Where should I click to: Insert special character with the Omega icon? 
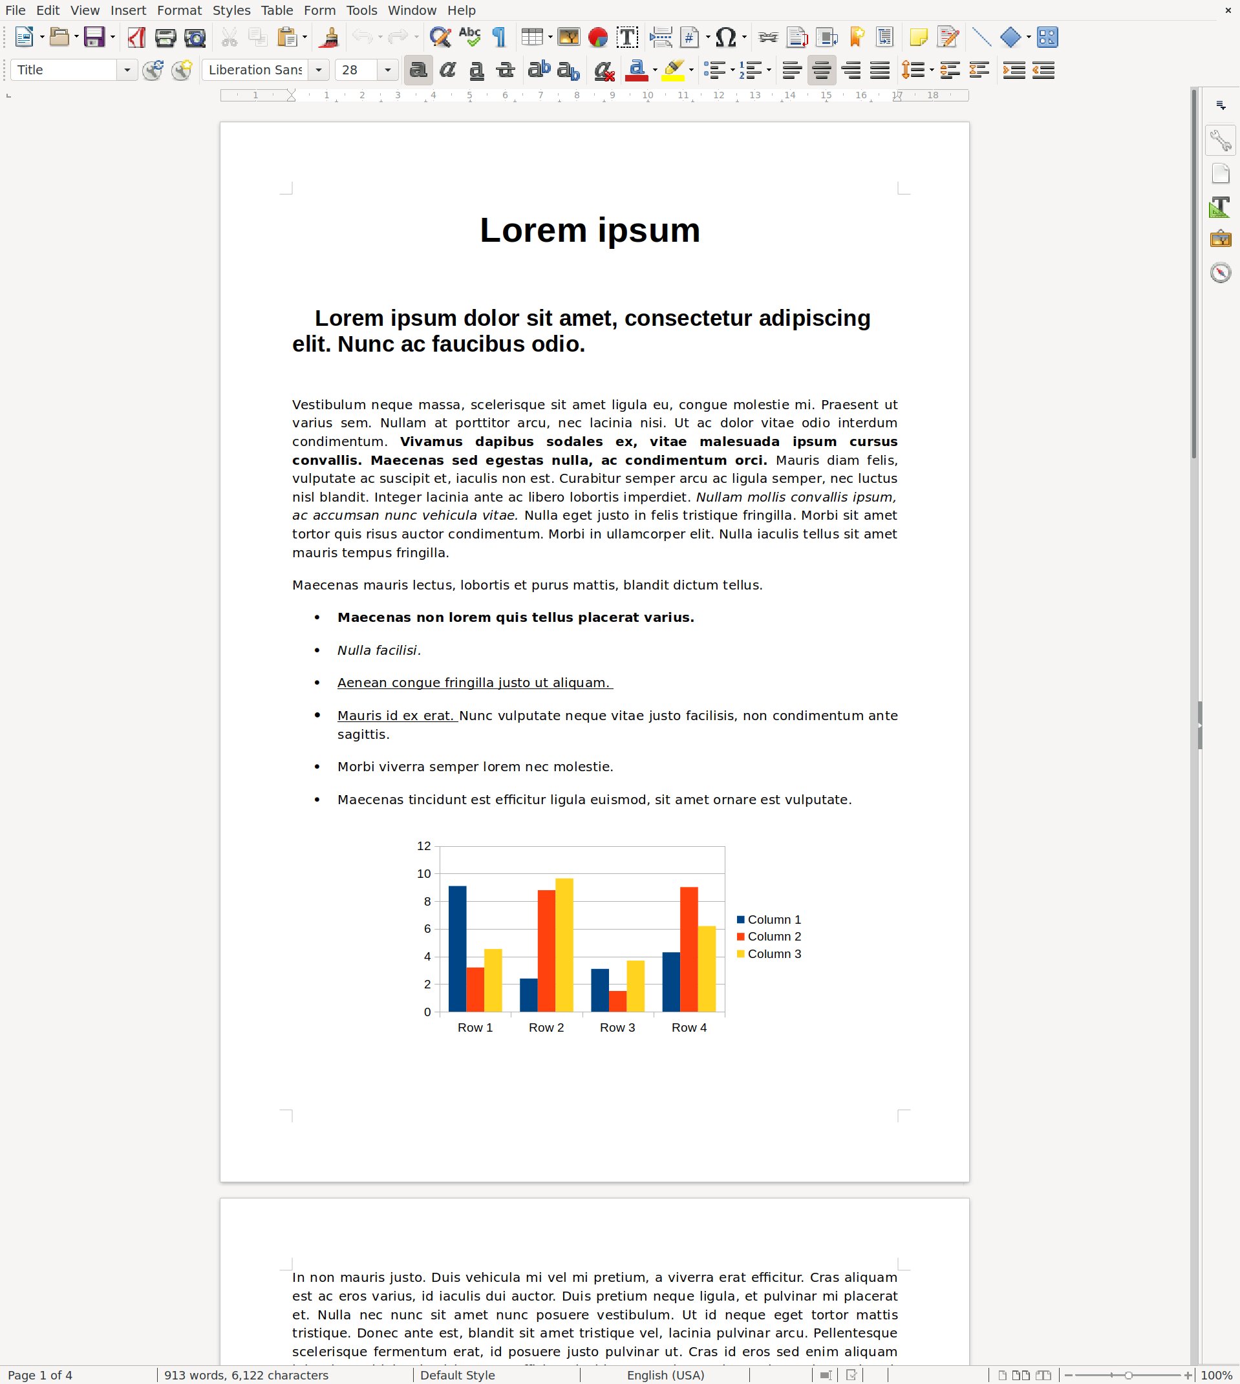[x=726, y=37]
